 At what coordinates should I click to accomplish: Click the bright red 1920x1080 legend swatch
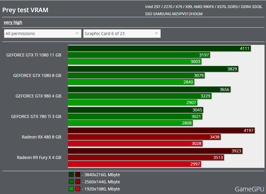click(x=78, y=189)
